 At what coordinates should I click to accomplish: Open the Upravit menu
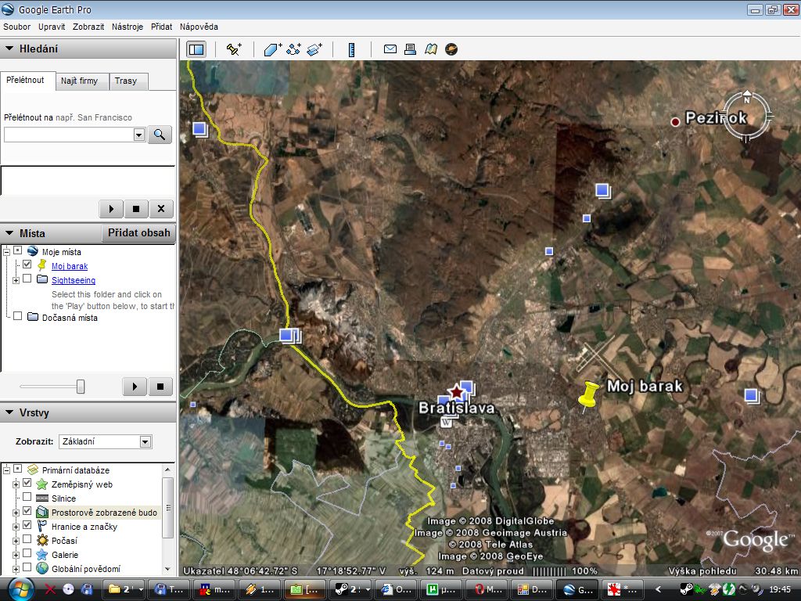coord(52,27)
